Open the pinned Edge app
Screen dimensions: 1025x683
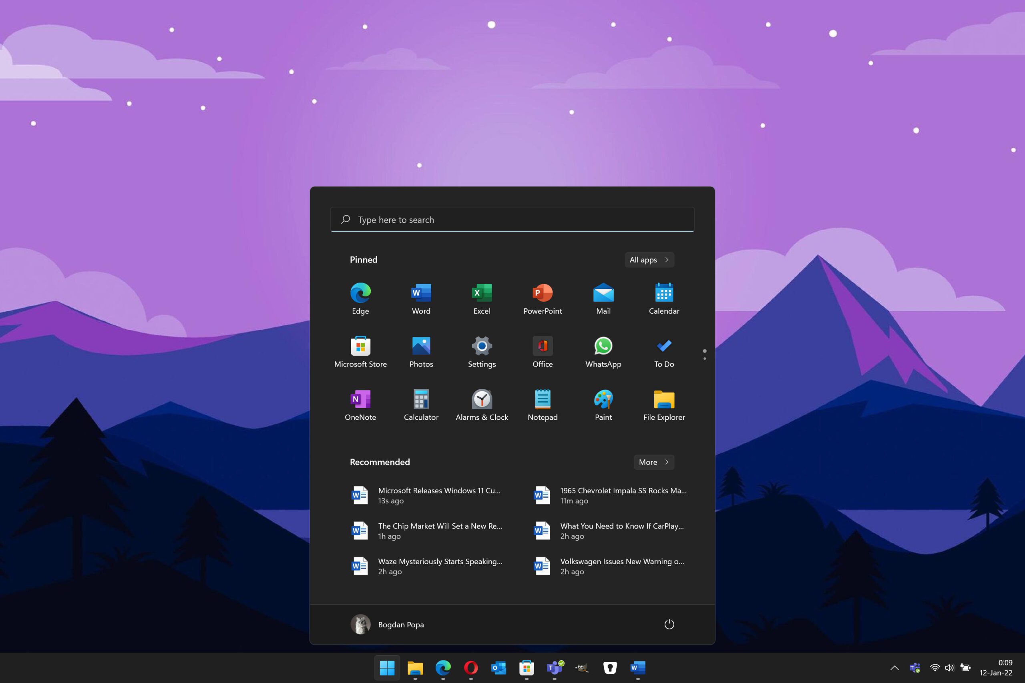(x=360, y=298)
